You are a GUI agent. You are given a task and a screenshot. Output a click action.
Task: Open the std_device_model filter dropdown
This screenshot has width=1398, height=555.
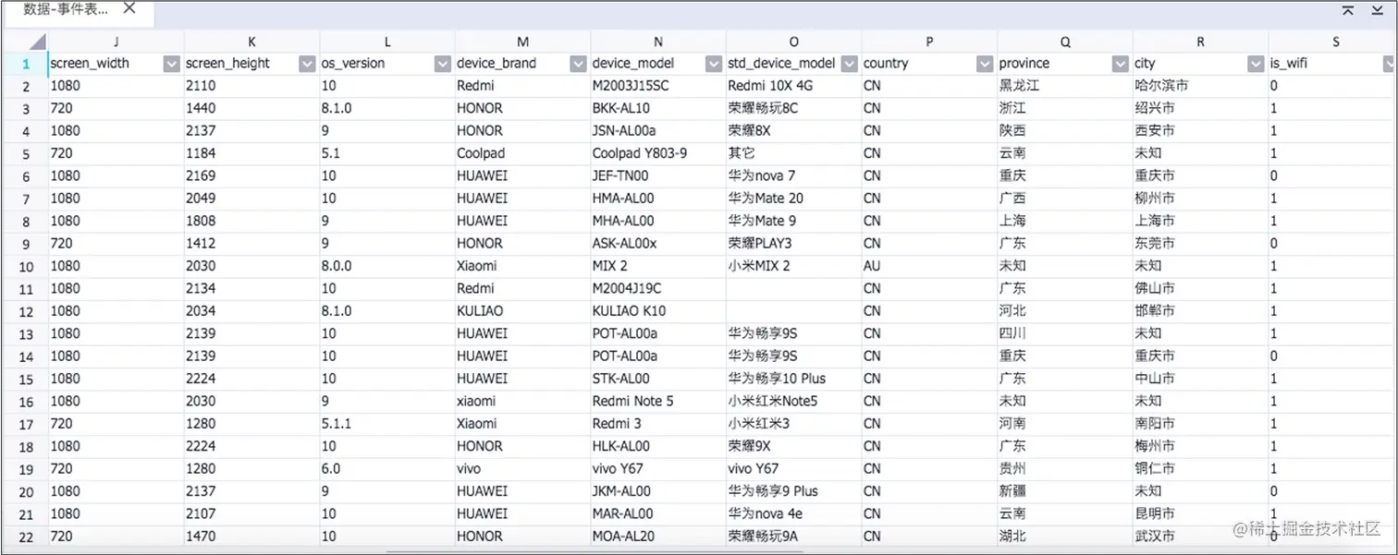(849, 64)
